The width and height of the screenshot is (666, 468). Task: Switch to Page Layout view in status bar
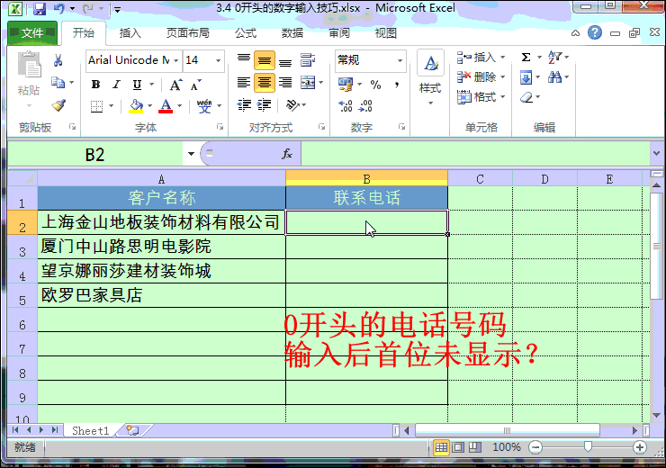pyautogui.click(x=457, y=447)
